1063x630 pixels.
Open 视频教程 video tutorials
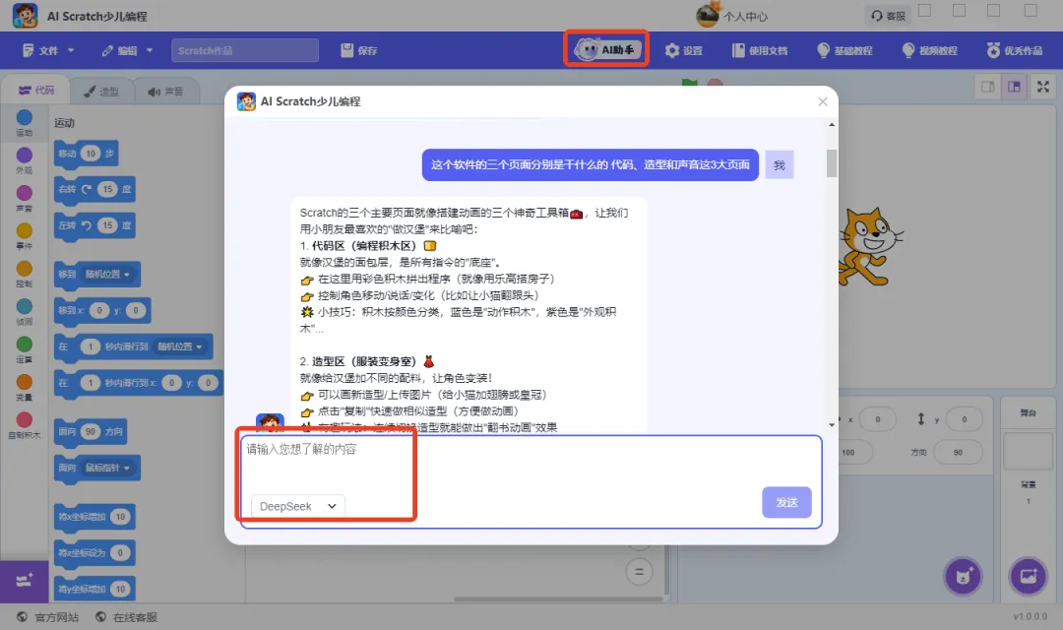tap(930, 50)
